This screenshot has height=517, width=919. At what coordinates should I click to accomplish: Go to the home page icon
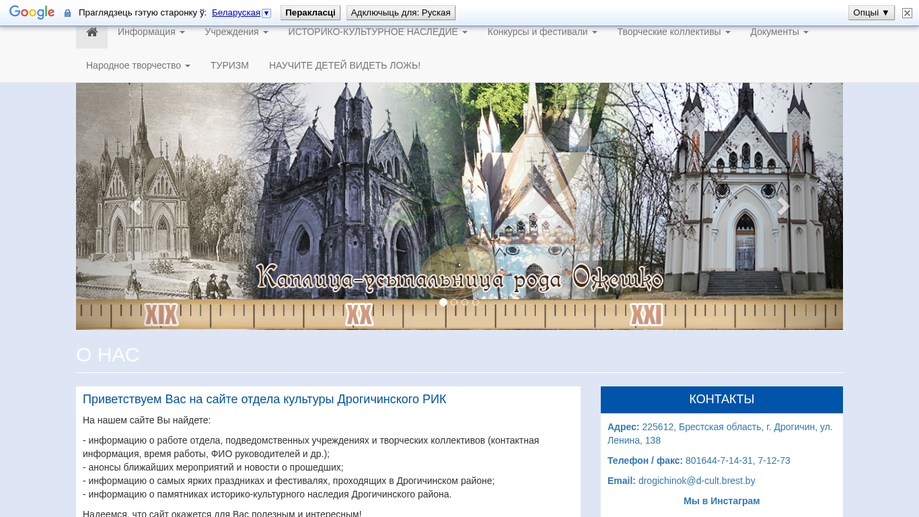[92, 32]
